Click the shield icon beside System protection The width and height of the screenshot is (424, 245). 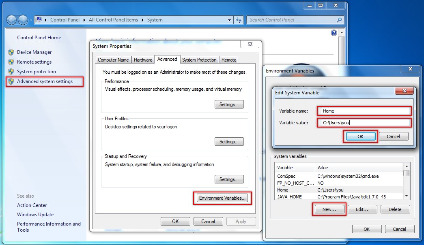click(11, 72)
